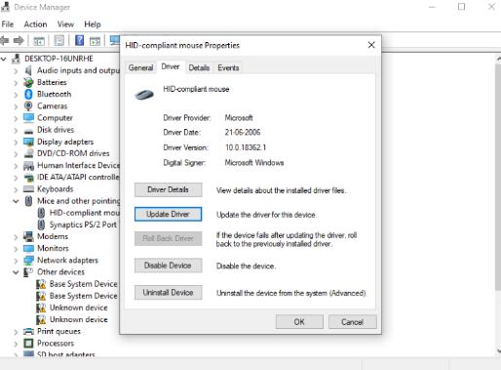Click the Uninstall Device button
The image size is (501, 370).
168,293
